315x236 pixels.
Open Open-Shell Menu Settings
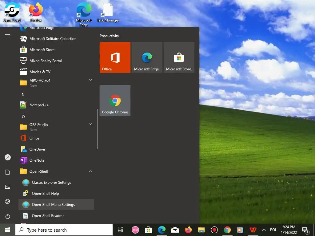[x=56, y=204]
